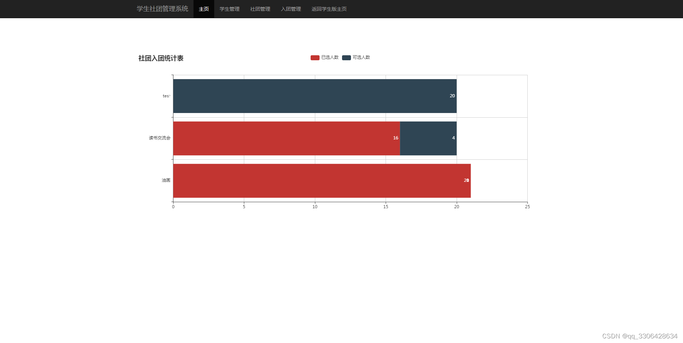
Task: Select the red bar for 油画
Action: tap(322, 181)
